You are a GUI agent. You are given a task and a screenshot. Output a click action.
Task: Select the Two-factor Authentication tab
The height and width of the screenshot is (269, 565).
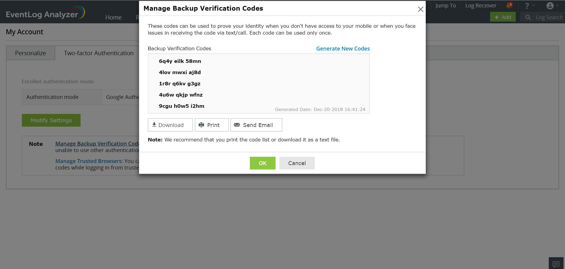point(99,53)
